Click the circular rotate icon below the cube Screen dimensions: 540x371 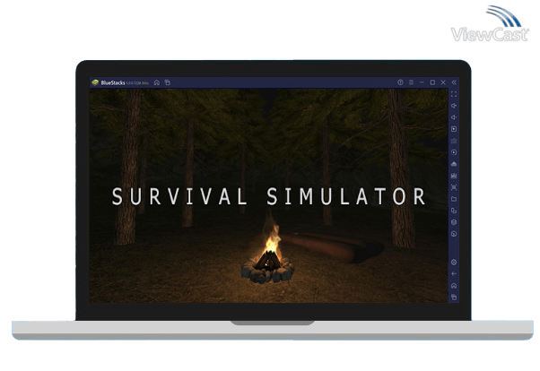(454, 234)
